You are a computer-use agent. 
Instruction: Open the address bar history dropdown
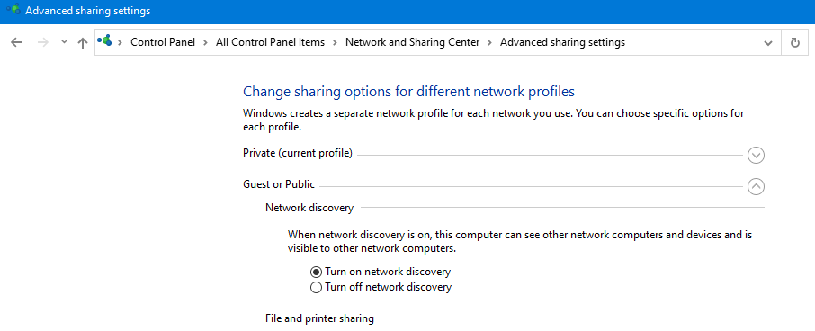[x=767, y=43]
